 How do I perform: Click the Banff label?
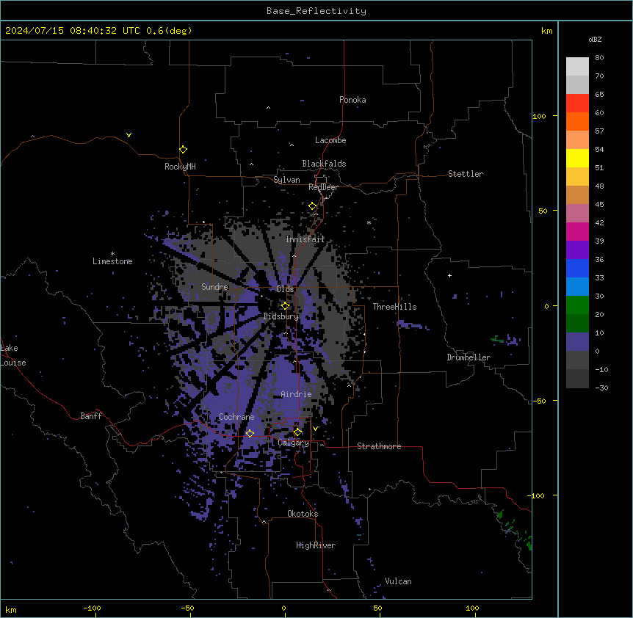coord(91,416)
